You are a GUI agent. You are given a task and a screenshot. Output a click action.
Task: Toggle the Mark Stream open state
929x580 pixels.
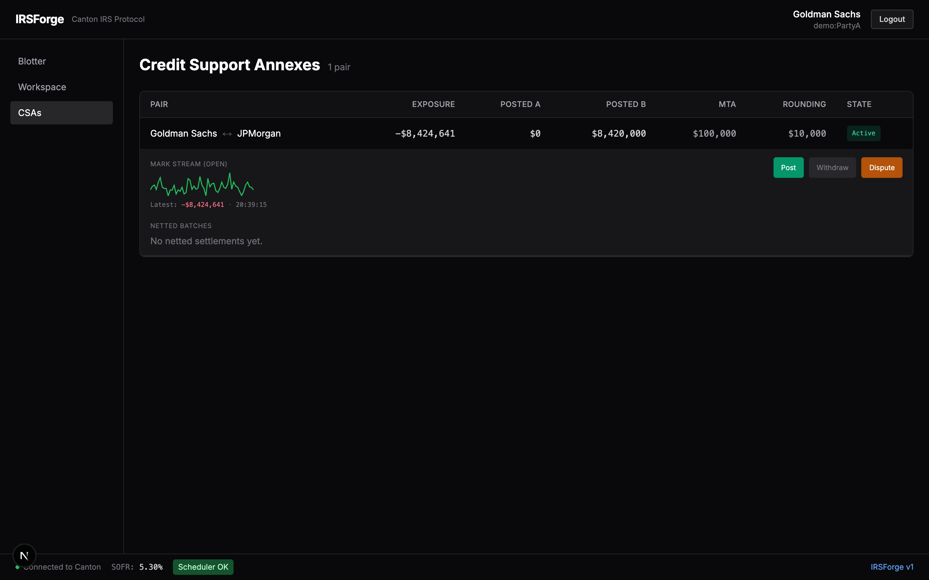click(x=188, y=163)
